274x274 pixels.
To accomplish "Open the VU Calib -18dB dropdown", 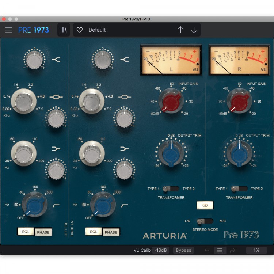I will click(160, 250).
